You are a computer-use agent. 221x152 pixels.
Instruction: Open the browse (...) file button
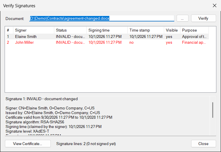point(182,18)
